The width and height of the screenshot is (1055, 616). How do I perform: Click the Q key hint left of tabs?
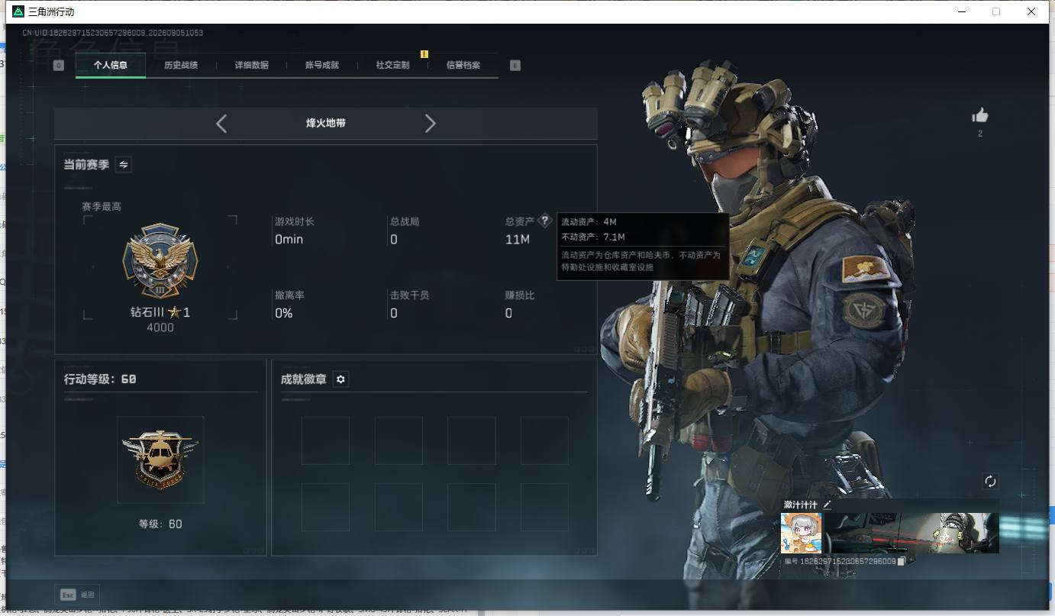click(x=59, y=66)
